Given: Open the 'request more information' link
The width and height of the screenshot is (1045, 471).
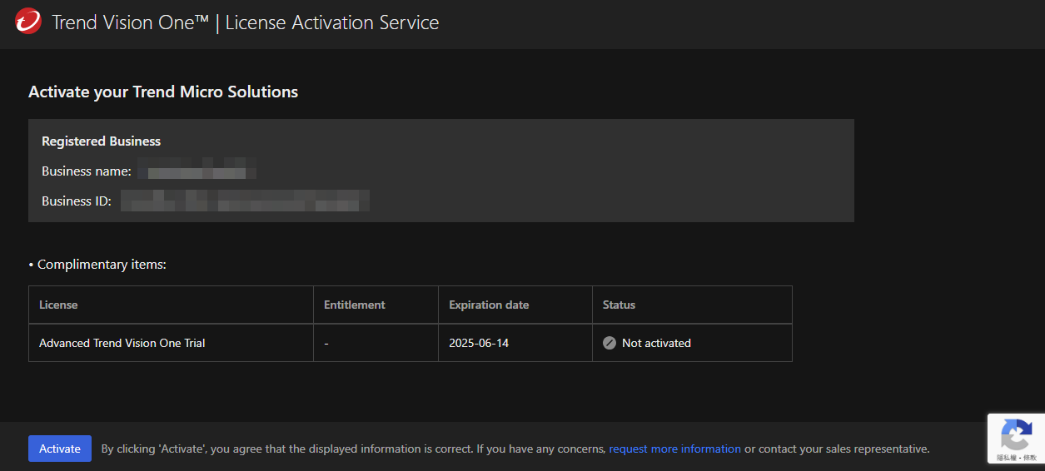Looking at the screenshot, I should tap(674, 449).
